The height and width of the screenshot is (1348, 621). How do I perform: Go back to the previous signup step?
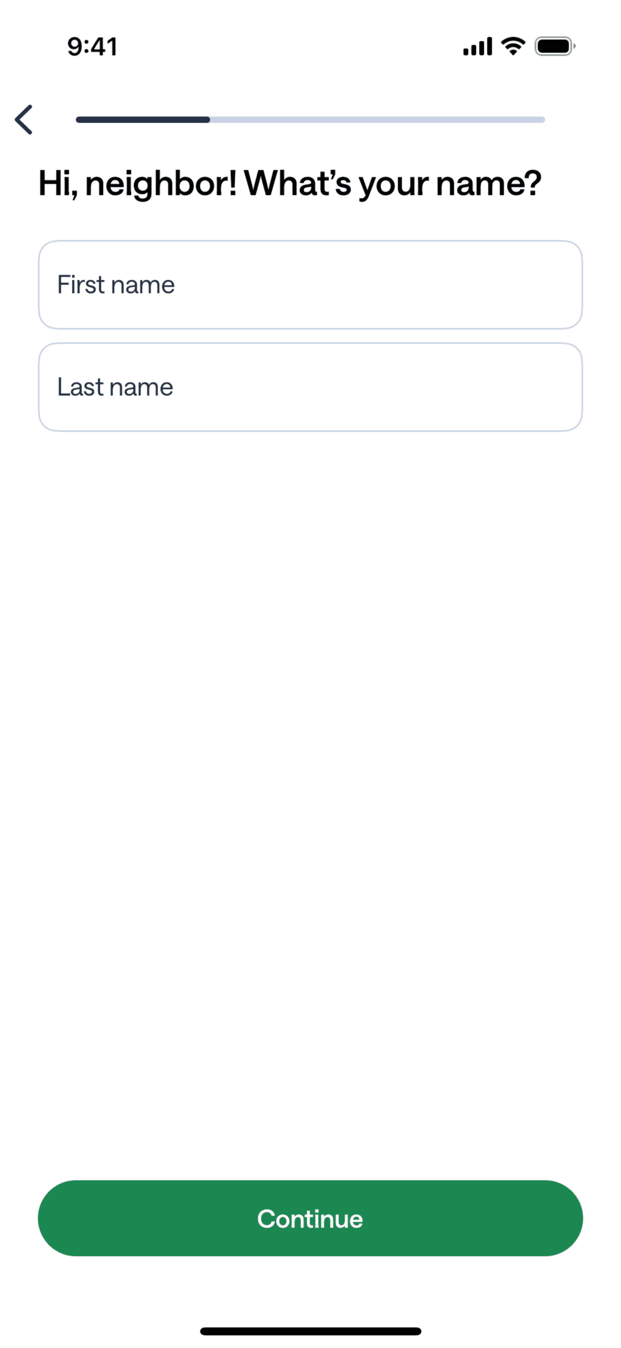[x=24, y=120]
